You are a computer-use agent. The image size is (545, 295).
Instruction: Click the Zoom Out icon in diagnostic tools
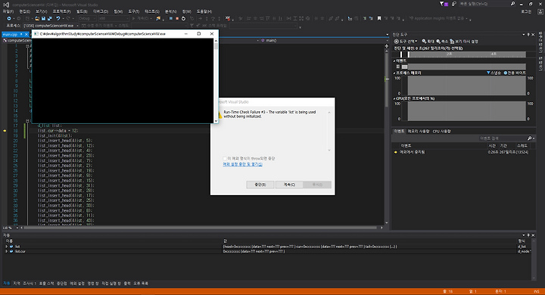click(438, 42)
